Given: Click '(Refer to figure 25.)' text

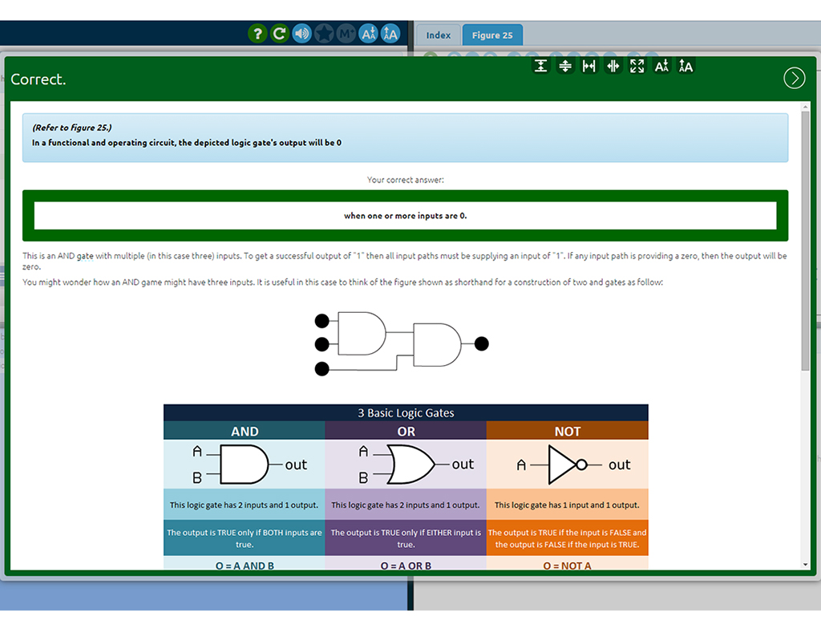Looking at the screenshot, I should [x=71, y=128].
